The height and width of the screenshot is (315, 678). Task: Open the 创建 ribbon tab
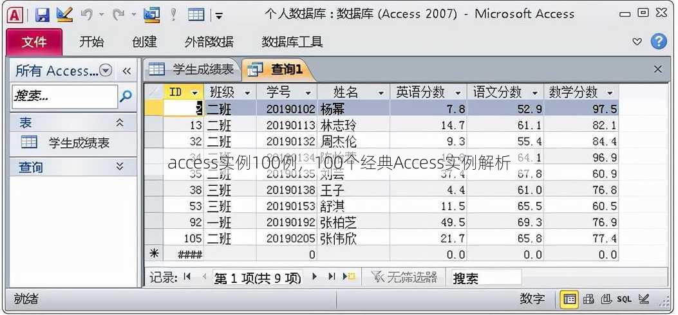pos(144,42)
